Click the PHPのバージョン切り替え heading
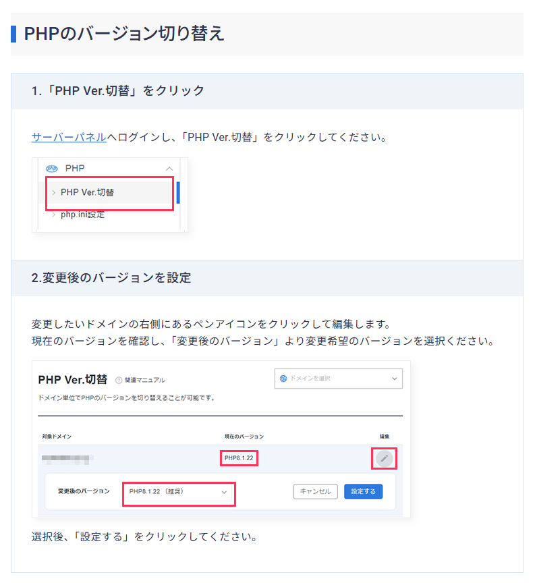537x583 pixels. point(124,34)
